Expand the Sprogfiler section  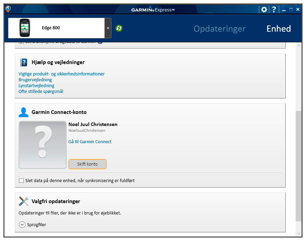point(22,224)
